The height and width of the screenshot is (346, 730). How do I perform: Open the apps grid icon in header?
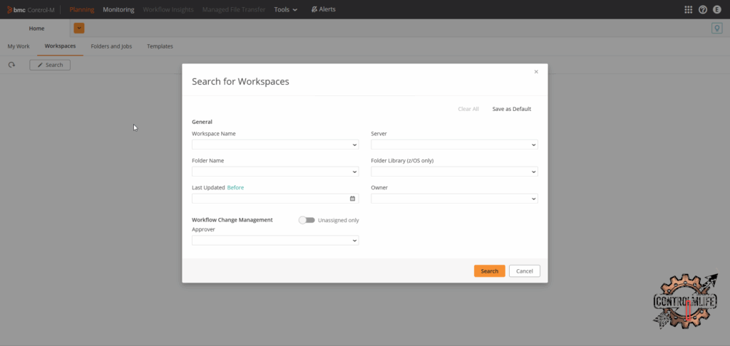pyautogui.click(x=688, y=9)
